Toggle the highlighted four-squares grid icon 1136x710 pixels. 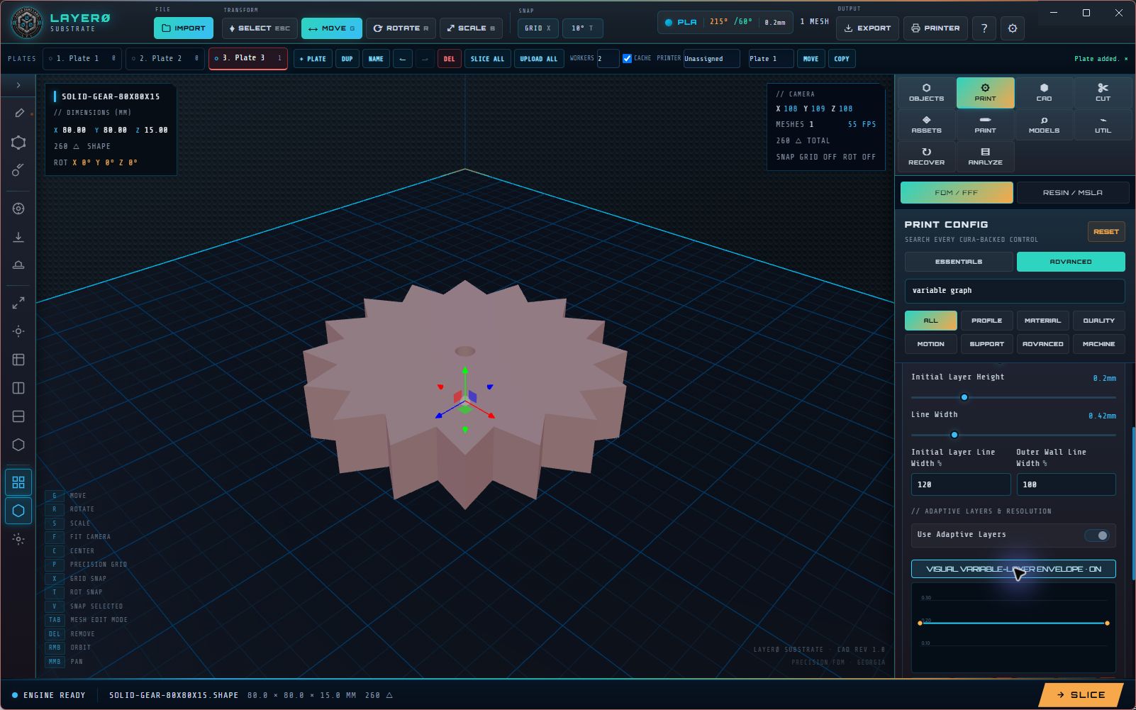pos(18,482)
